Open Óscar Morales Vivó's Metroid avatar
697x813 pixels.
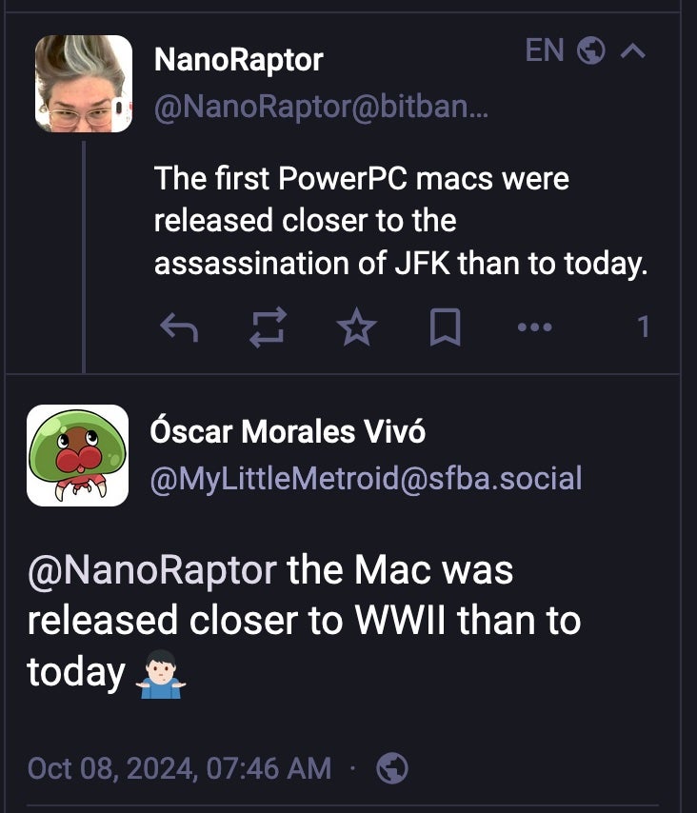tap(77, 455)
